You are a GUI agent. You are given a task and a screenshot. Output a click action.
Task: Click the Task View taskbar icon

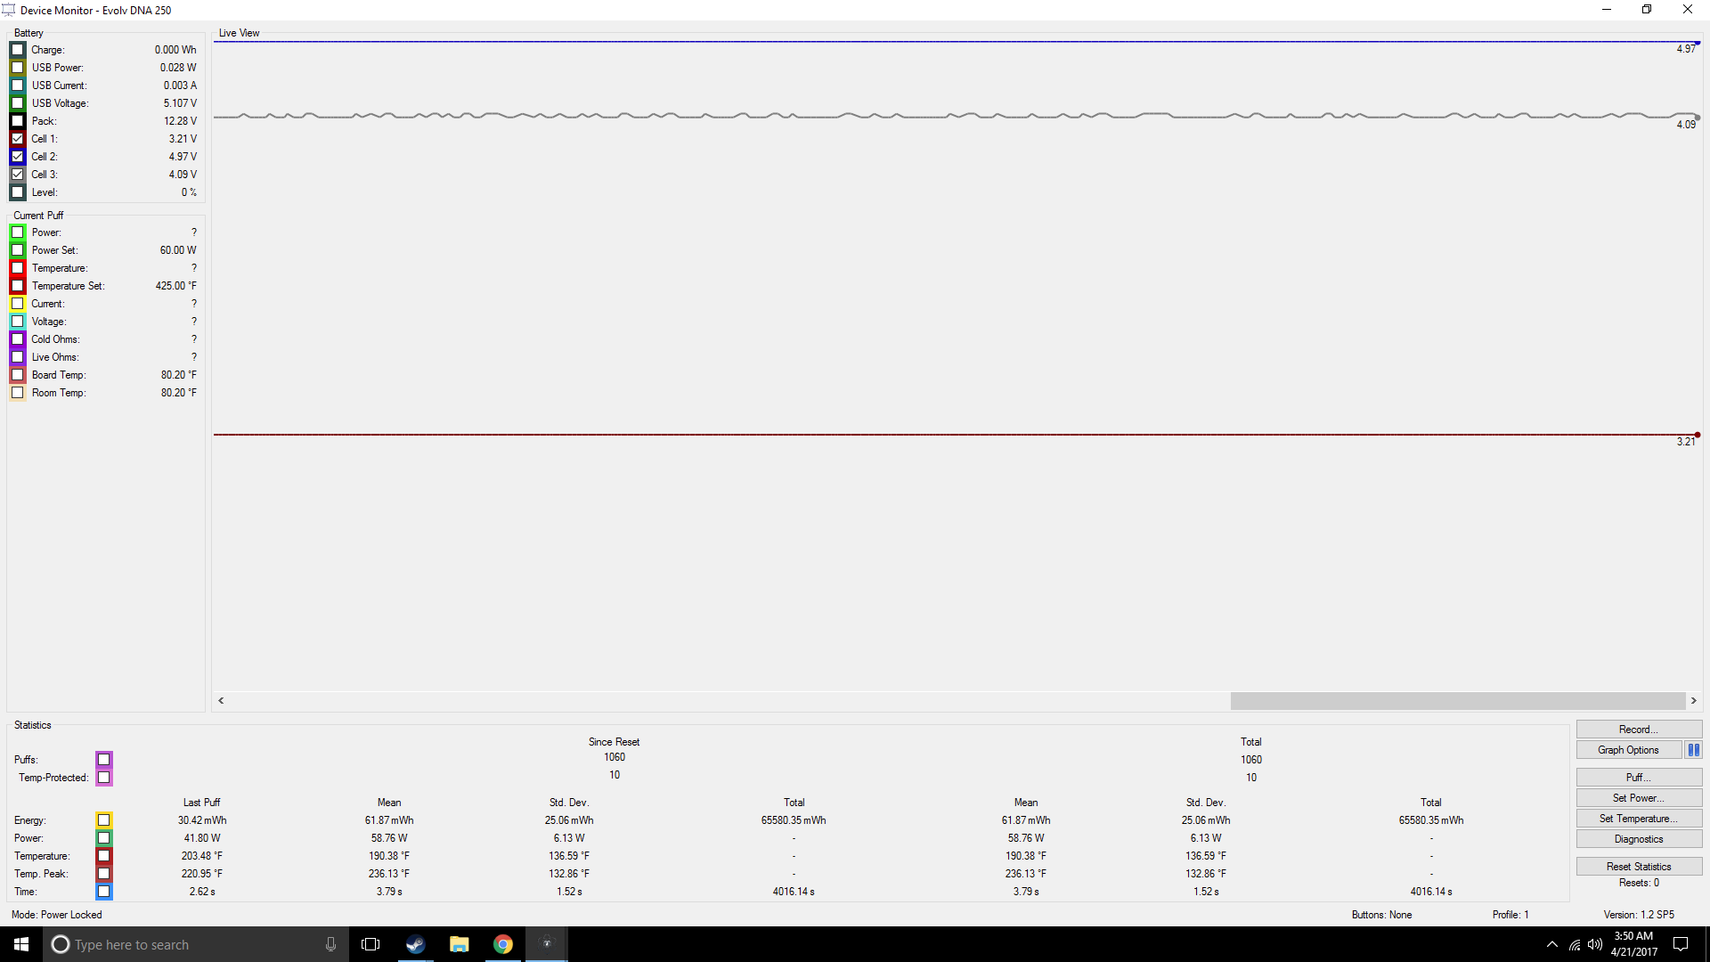[x=370, y=944]
